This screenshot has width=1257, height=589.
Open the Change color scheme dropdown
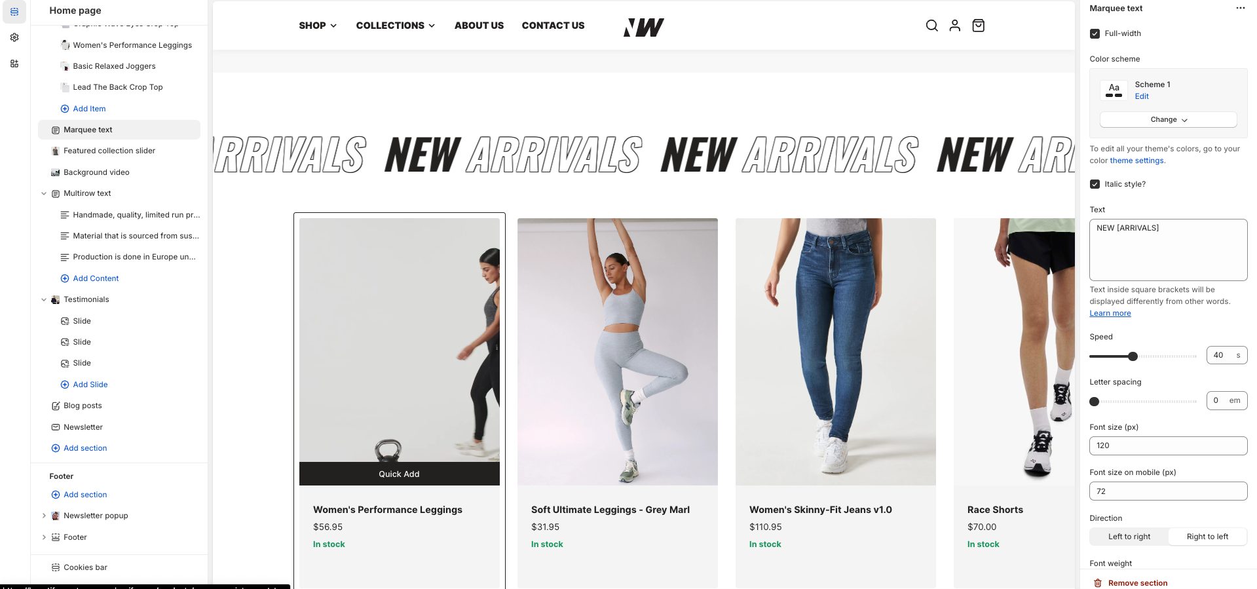coord(1169,119)
